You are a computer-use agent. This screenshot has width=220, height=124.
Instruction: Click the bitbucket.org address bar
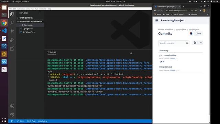click(x=178, y=11)
